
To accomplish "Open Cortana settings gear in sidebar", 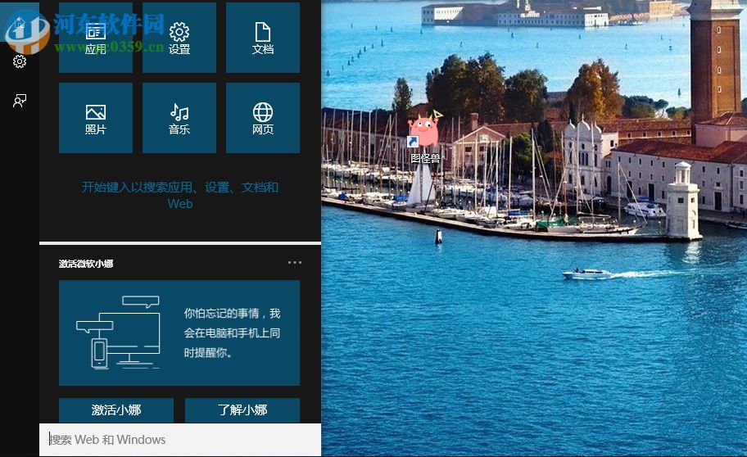I will point(20,61).
